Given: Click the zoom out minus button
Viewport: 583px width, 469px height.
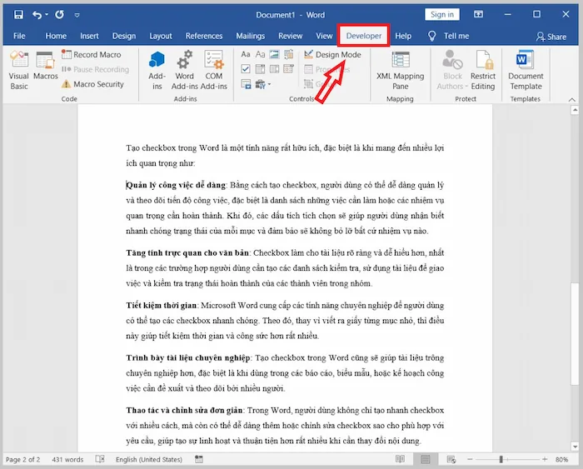Looking at the screenshot, I should [470, 459].
